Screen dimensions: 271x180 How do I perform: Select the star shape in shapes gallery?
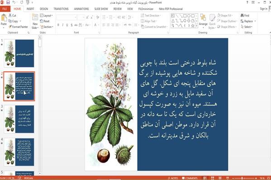click(193, 26)
